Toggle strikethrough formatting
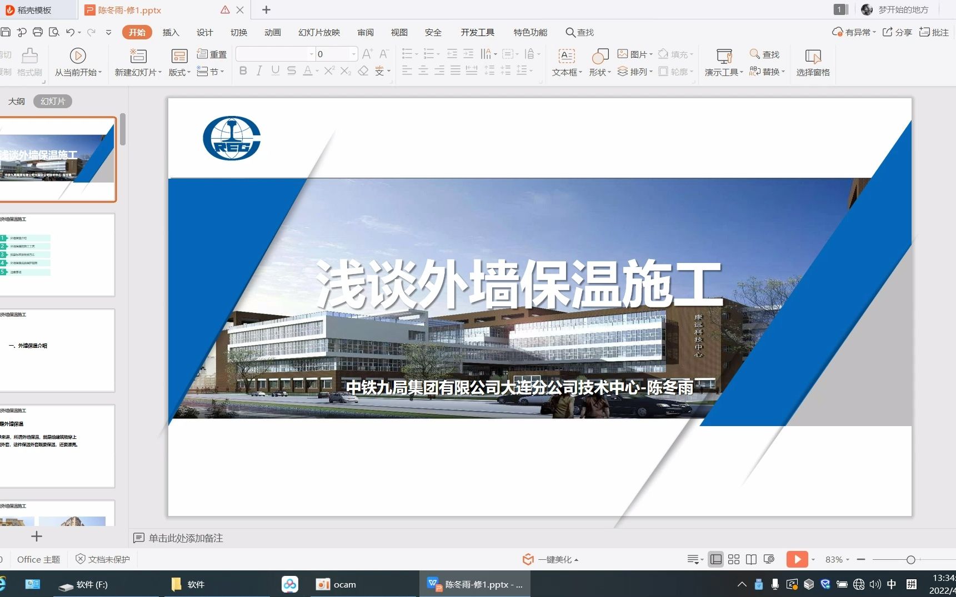 (291, 71)
